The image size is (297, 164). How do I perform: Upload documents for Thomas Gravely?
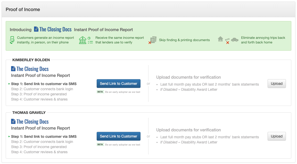click(x=277, y=136)
